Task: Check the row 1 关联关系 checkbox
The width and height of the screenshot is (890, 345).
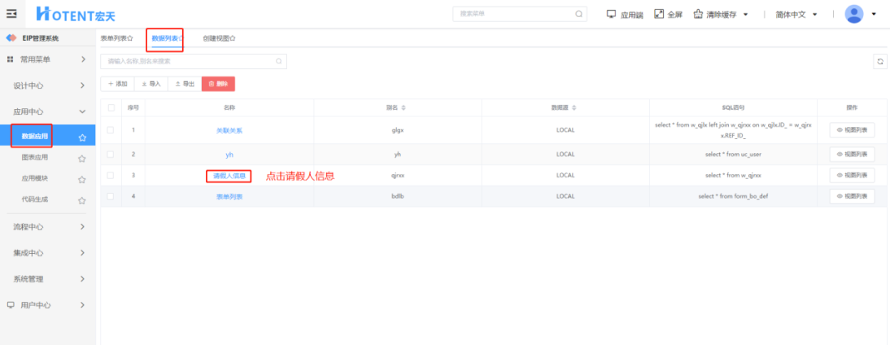Action: coord(111,130)
